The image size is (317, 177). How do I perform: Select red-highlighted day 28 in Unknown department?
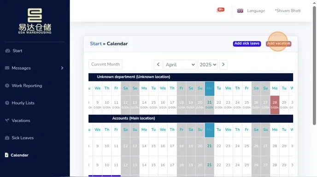pos(275,105)
